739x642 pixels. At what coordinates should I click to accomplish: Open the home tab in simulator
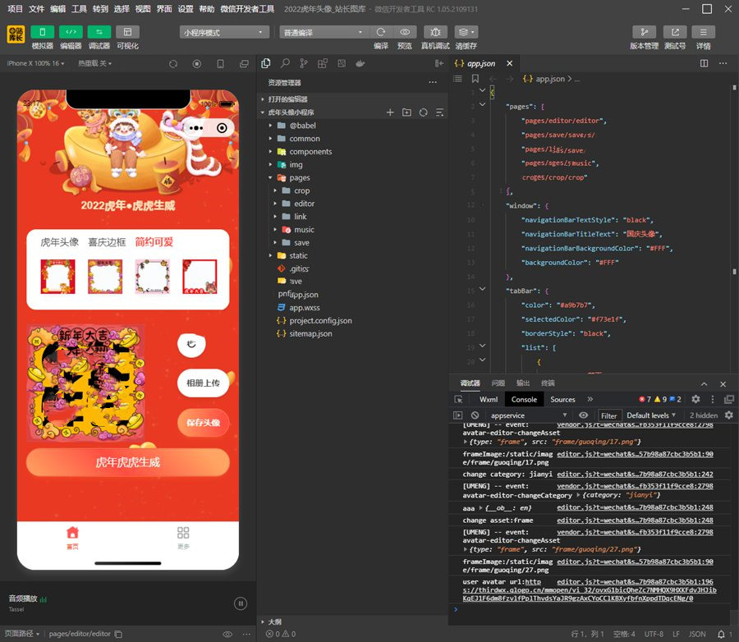coord(72,538)
